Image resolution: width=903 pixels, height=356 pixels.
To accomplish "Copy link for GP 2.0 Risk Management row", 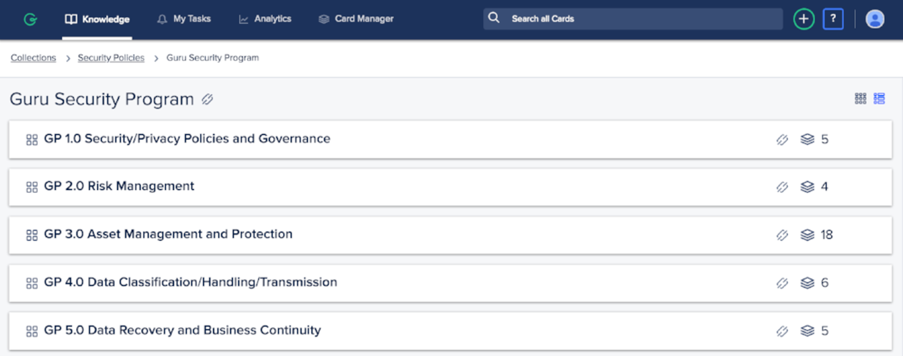I will pos(782,187).
